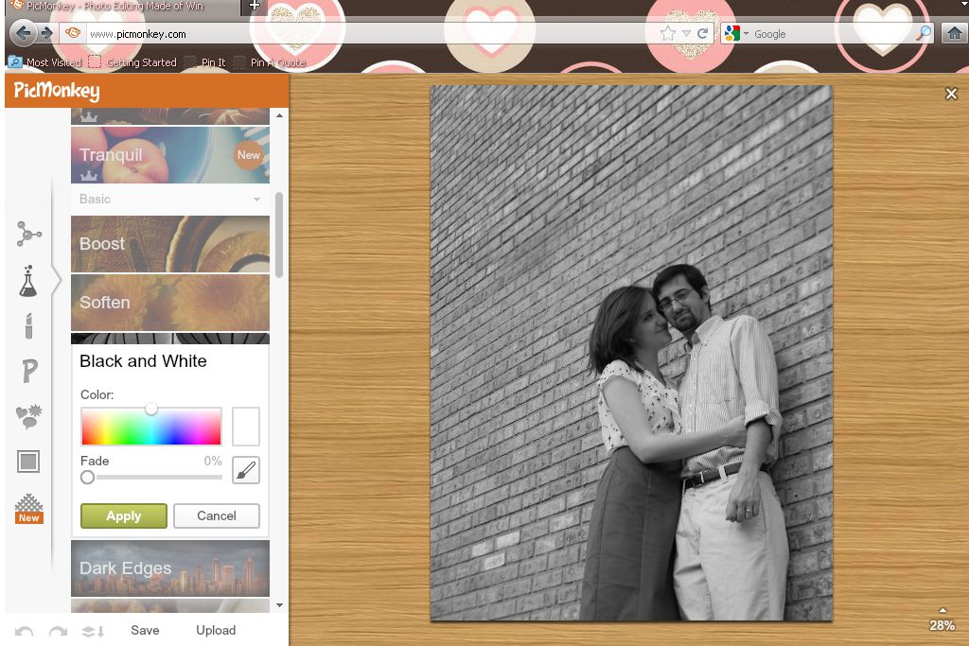Click the white color preview swatch
This screenshot has width=969, height=646.
[x=246, y=427]
